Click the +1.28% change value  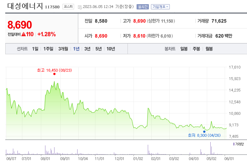(x=46, y=34)
